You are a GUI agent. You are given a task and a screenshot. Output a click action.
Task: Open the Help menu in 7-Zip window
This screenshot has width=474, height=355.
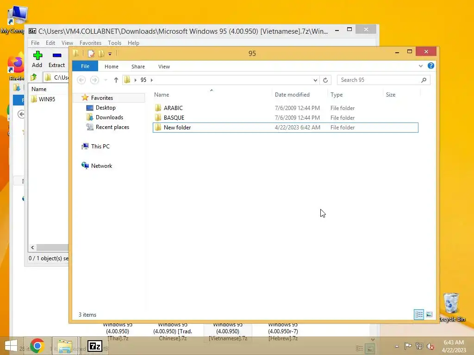(133, 43)
